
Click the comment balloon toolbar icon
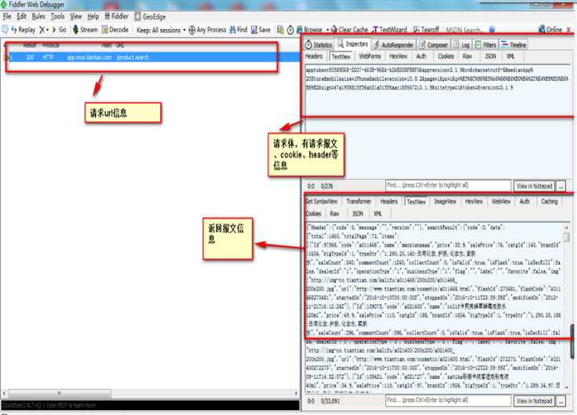tap(5, 30)
